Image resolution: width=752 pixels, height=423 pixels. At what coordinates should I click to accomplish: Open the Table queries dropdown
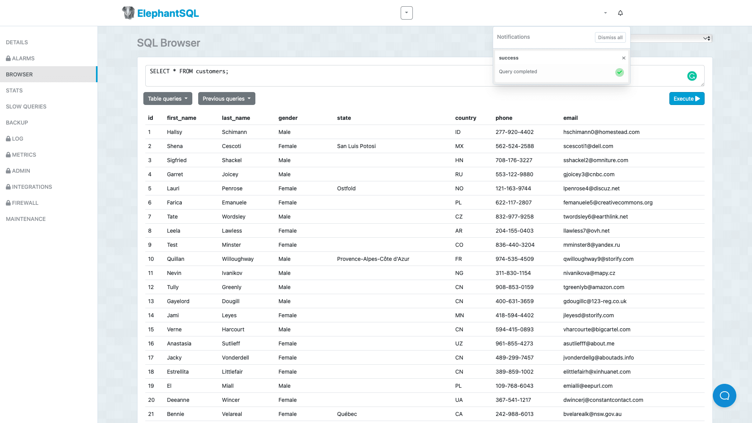167,98
